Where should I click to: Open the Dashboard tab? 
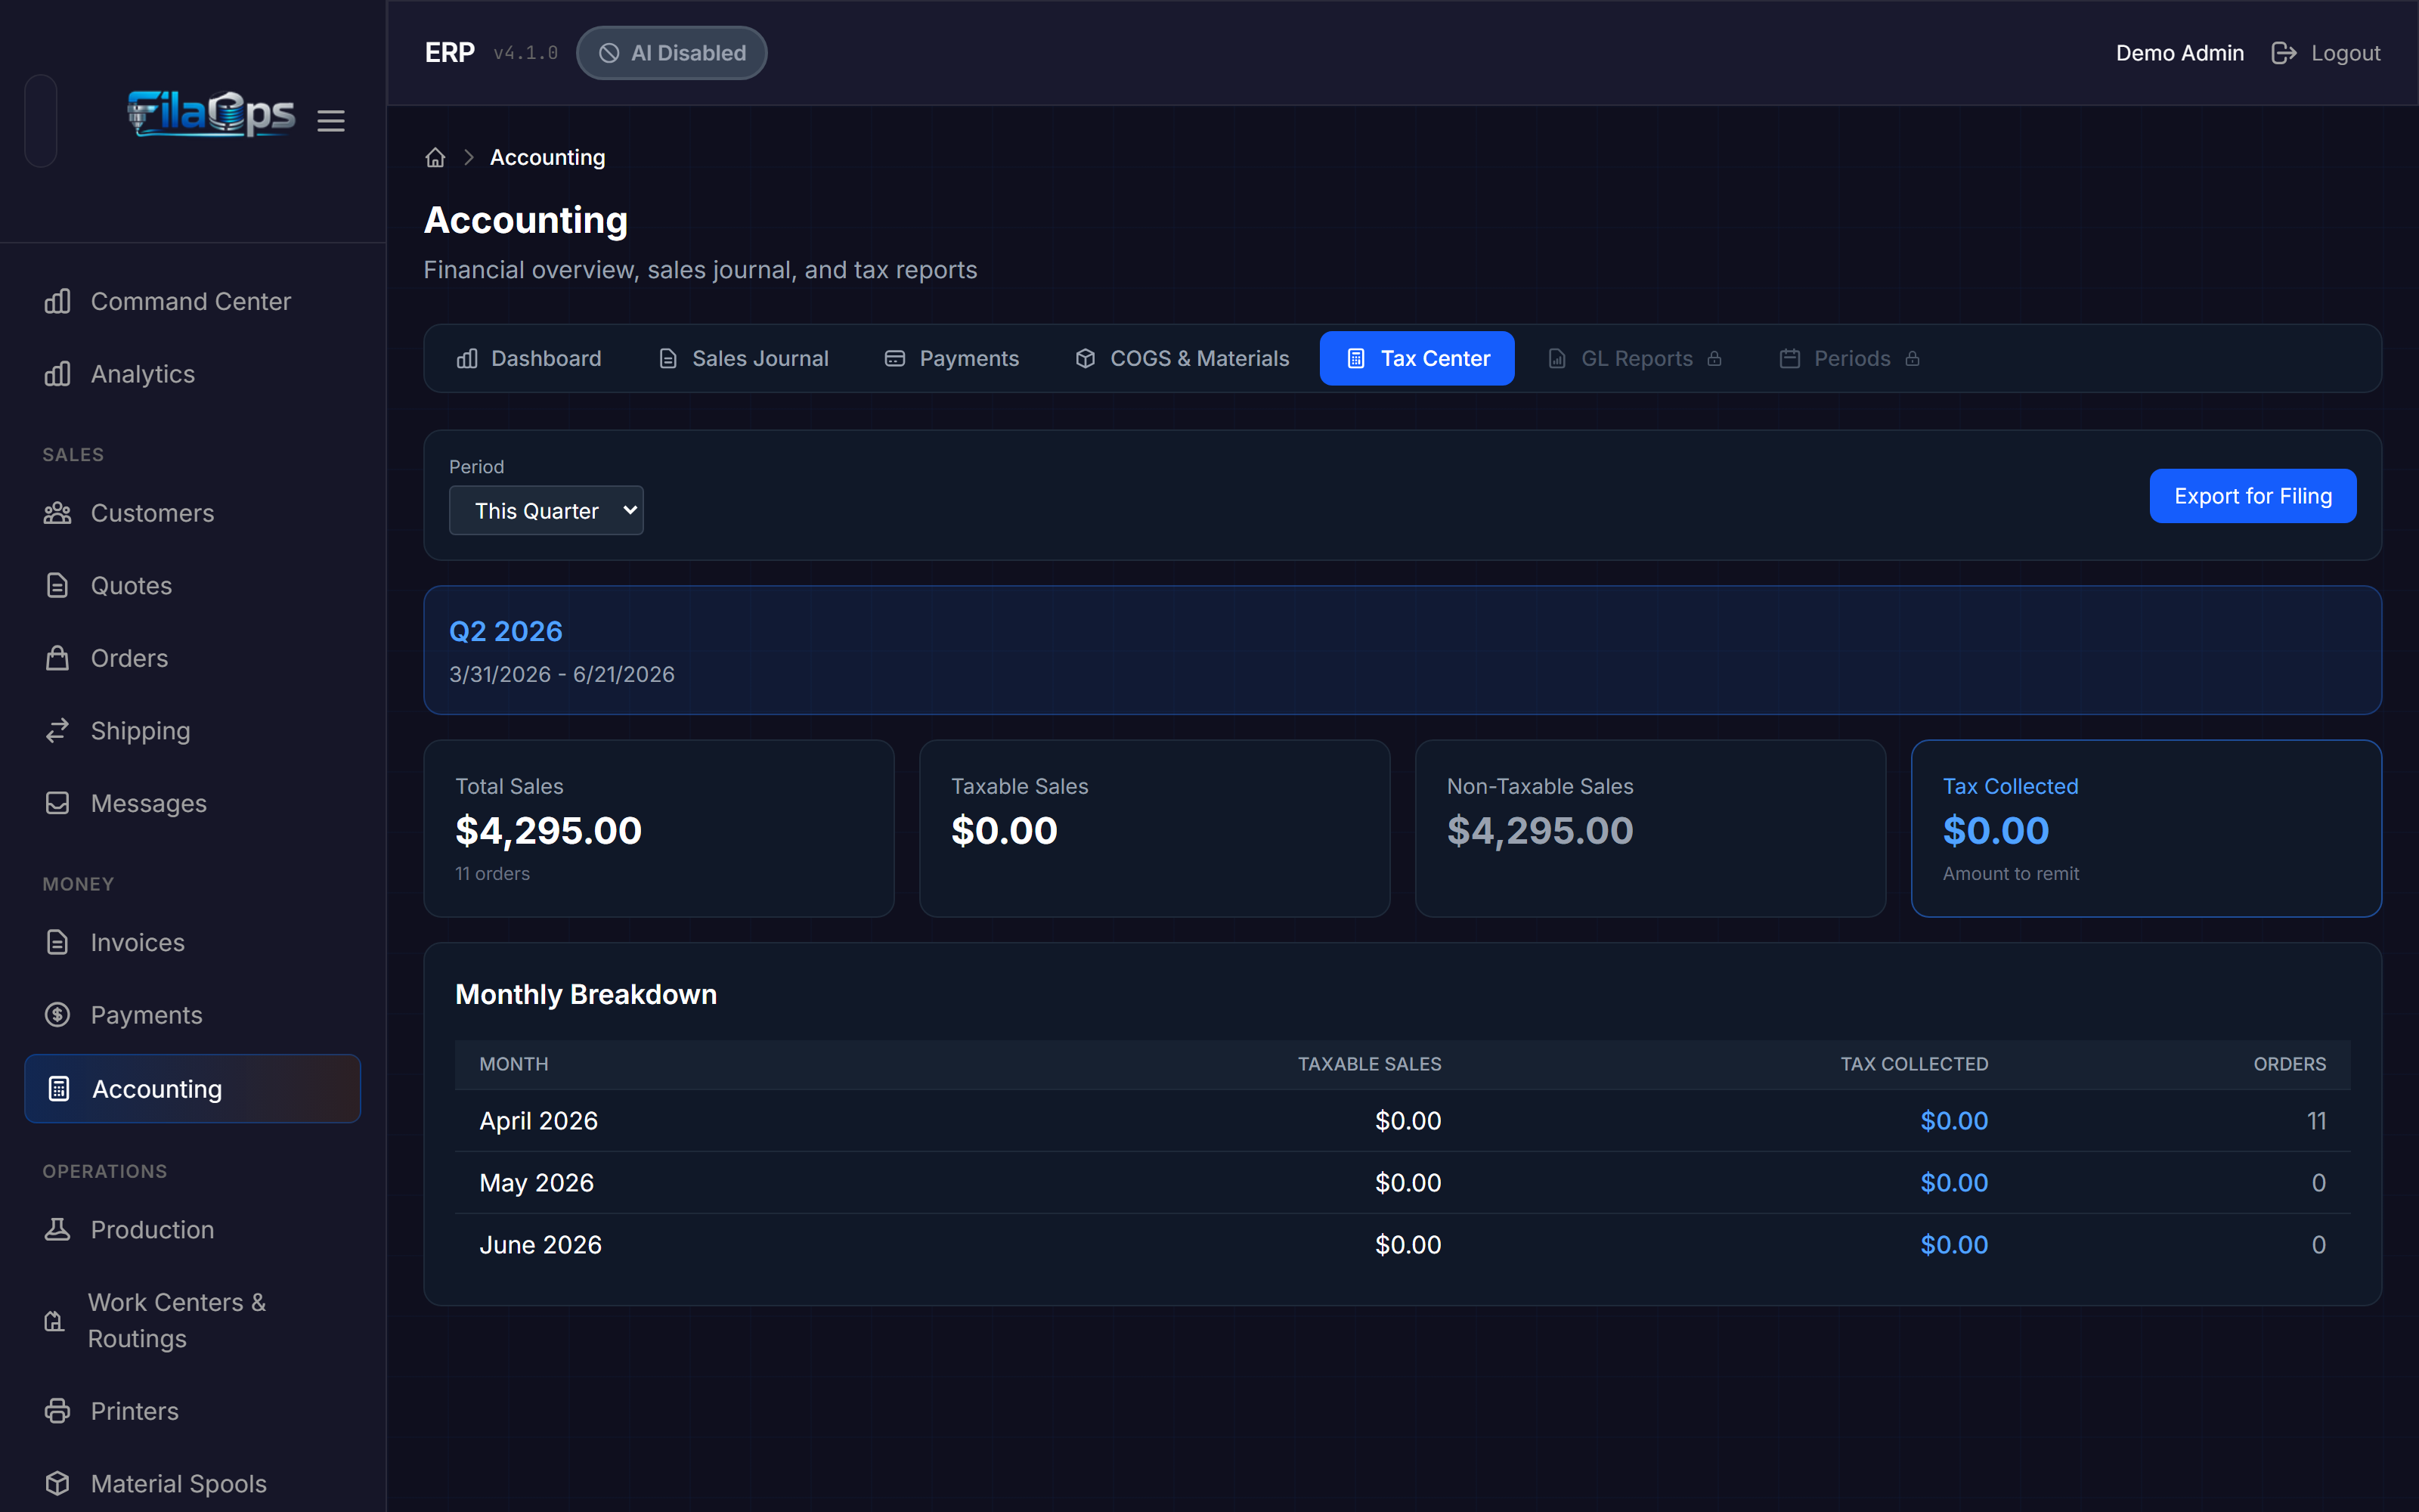[529, 358]
